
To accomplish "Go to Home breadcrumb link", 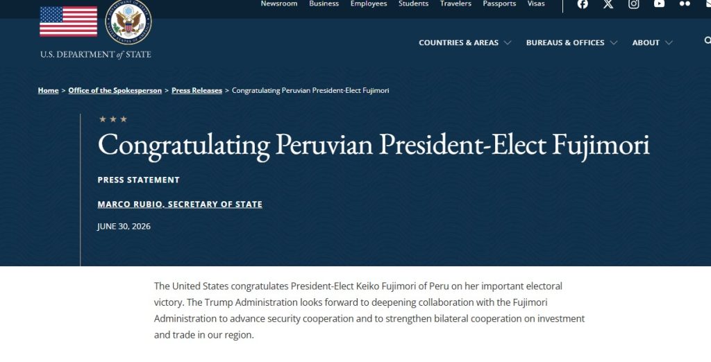I will (x=48, y=91).
